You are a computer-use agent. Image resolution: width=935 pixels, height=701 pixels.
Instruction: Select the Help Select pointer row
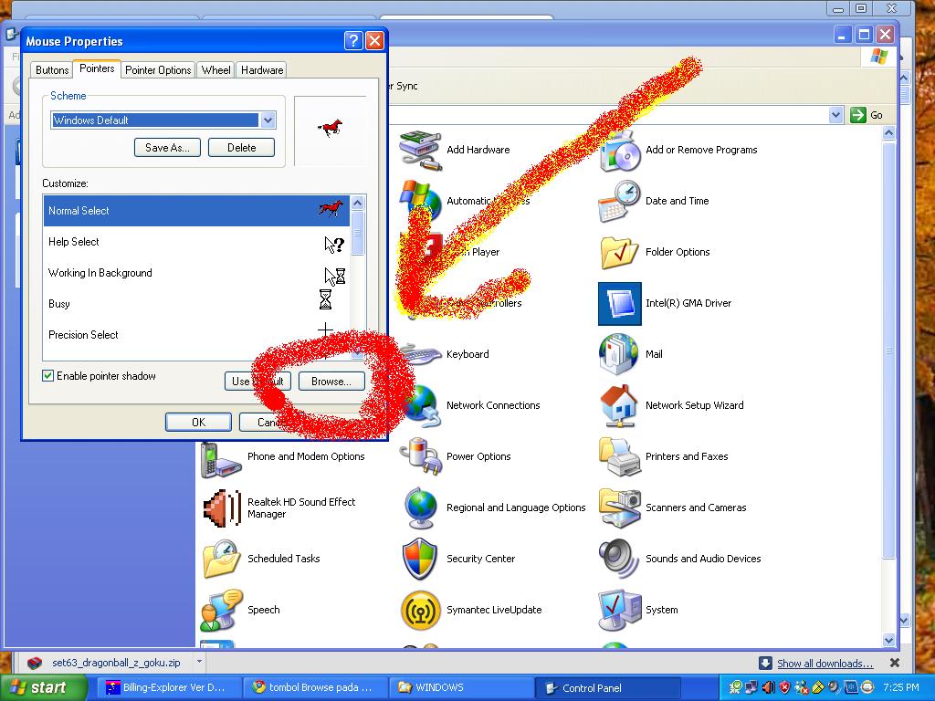[x=196, y=242]
